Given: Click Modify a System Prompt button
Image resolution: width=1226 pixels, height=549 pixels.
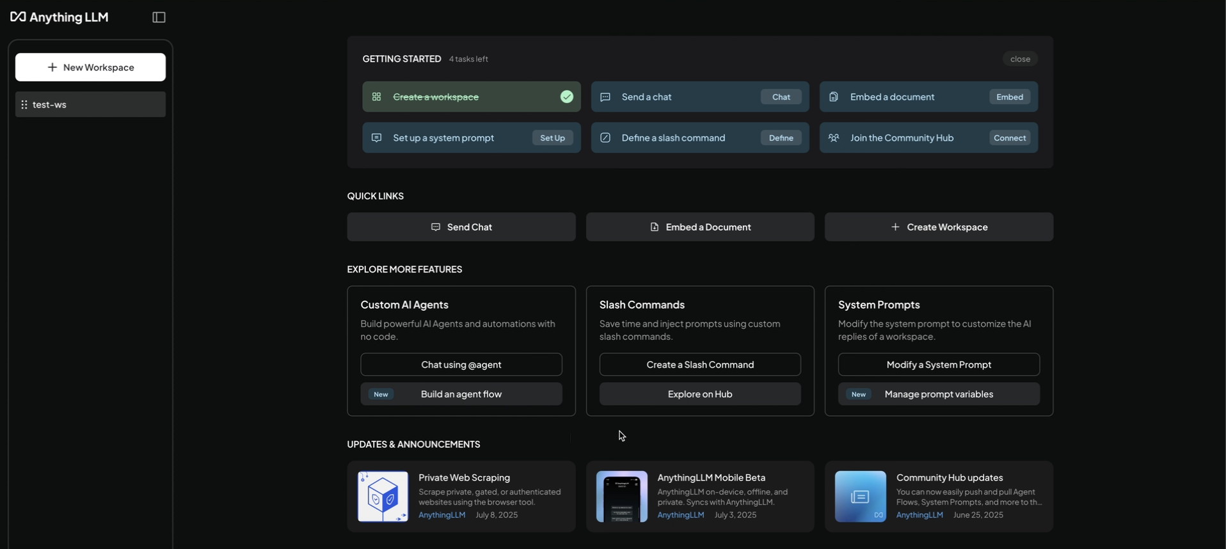Looking at the screenshot, I should tap(939, 365).
